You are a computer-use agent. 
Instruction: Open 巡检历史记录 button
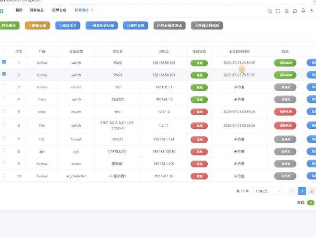[x=102, y=26]
